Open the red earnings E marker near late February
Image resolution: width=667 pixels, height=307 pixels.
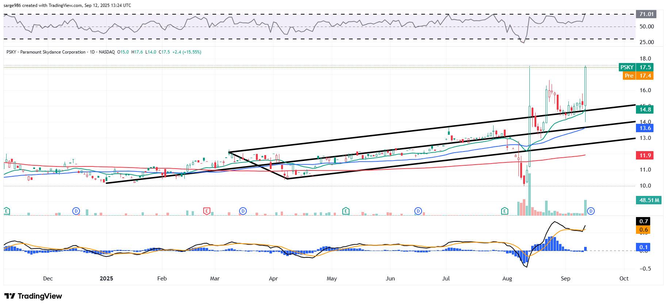coord(207,211)
